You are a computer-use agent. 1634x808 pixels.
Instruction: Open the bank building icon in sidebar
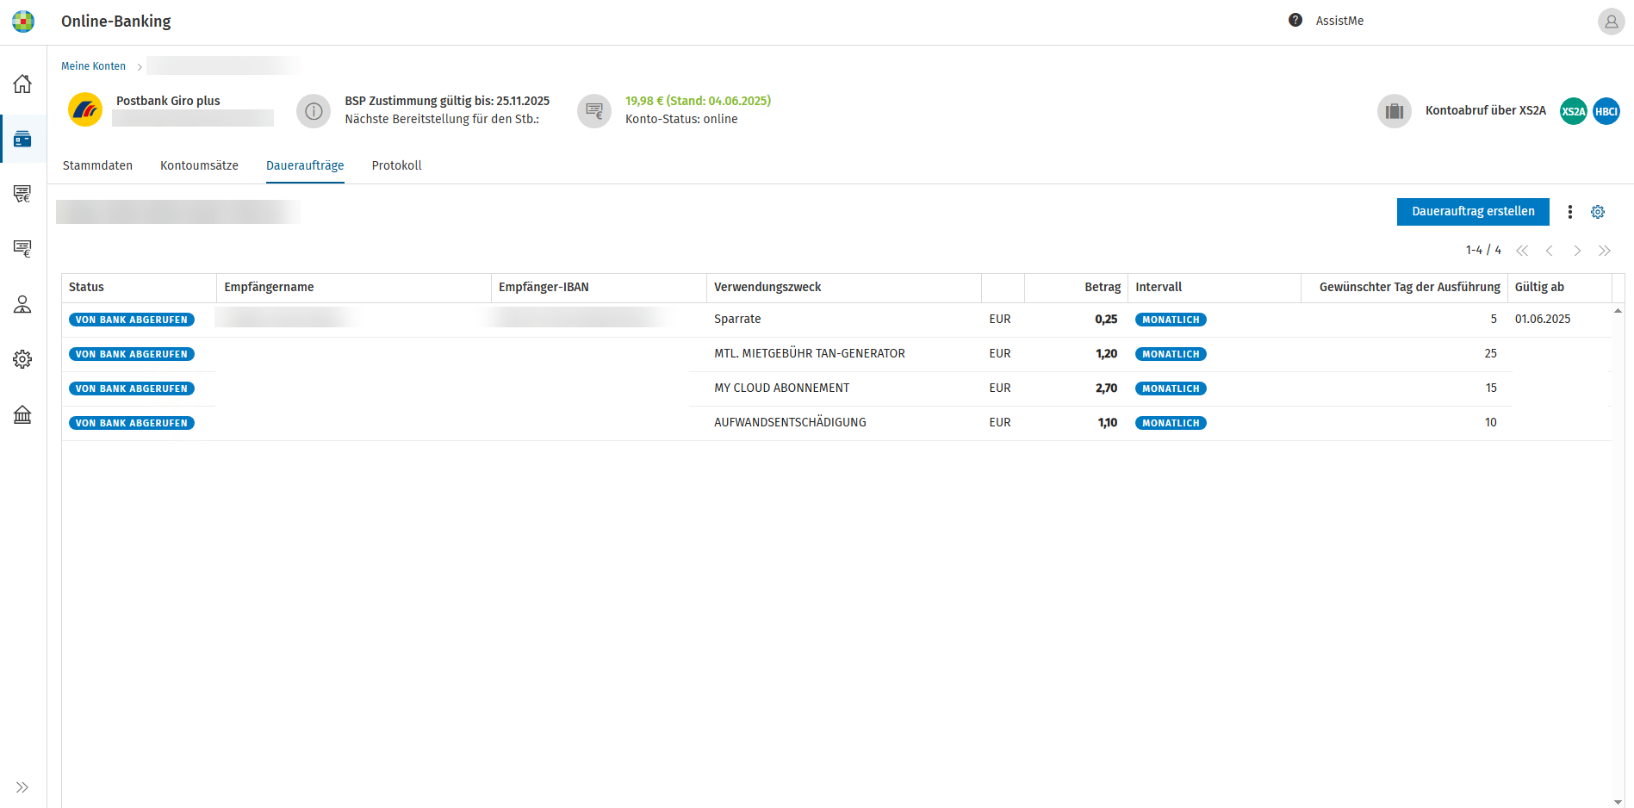click(x=22, y=414)
